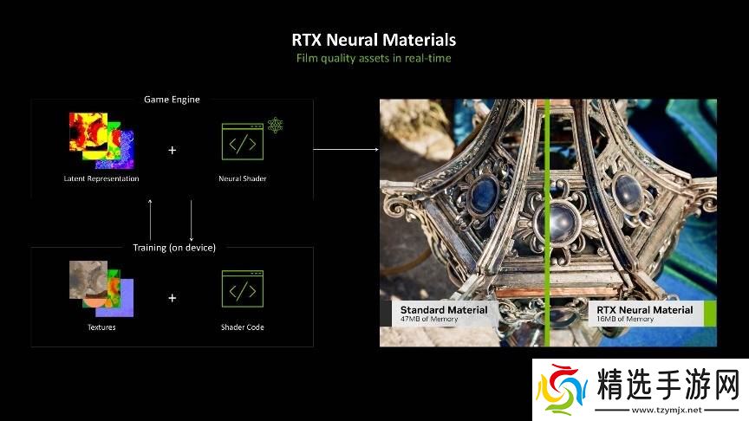Click the green neural network atom icon

[275, 126]
